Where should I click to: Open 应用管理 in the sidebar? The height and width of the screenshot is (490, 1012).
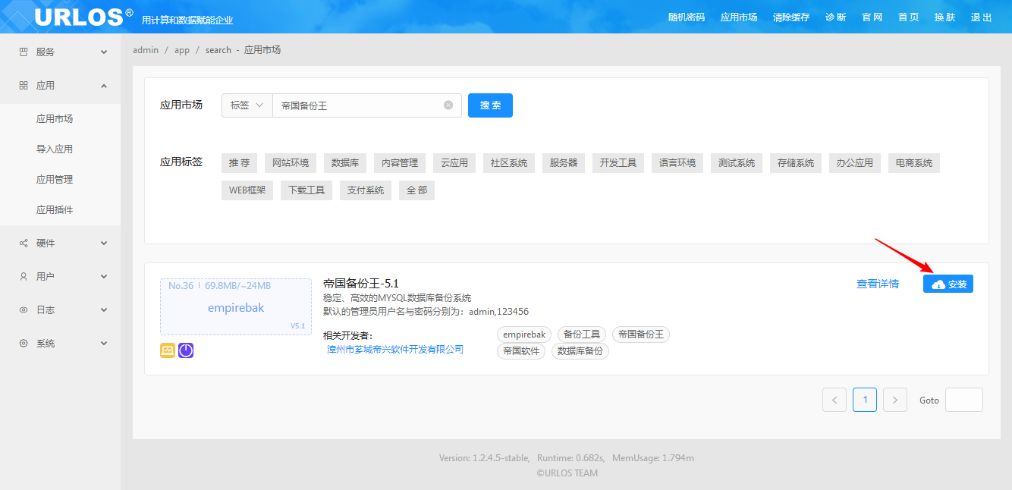55,180
